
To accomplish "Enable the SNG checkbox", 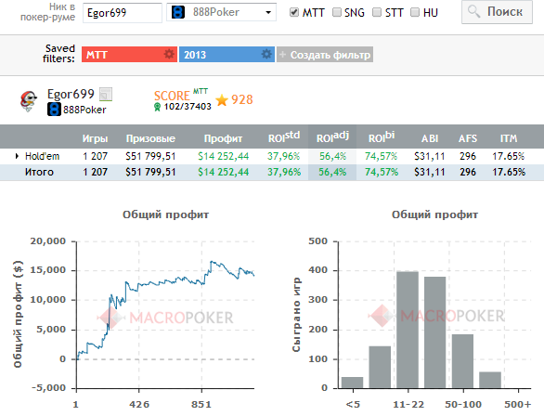I will pos(337,12).
